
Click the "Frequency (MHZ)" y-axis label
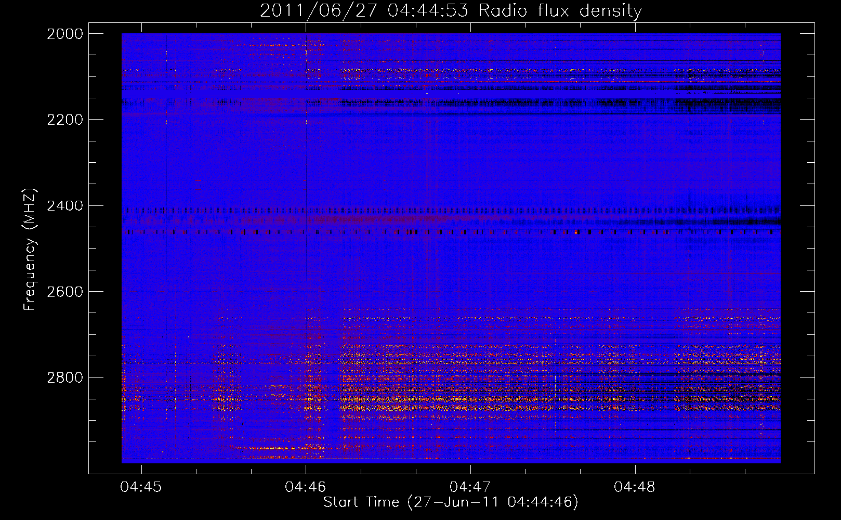pyautogui.click(x=30, y=250)
